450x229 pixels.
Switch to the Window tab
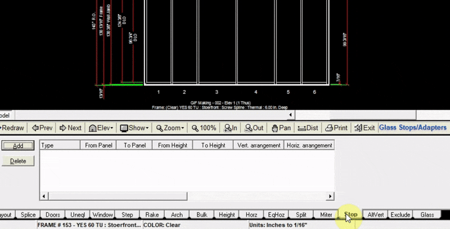(x=102, y=214)
